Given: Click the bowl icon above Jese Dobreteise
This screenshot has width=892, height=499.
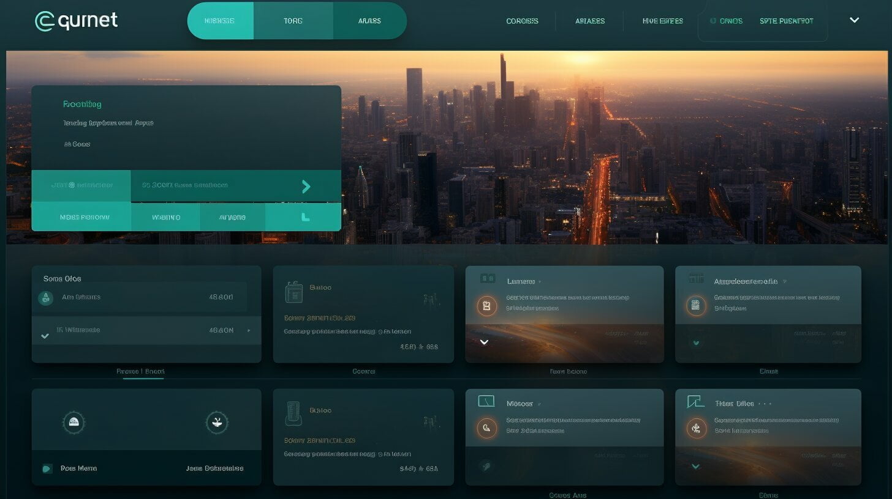Looking at the screenshot, I should point(217,422).
